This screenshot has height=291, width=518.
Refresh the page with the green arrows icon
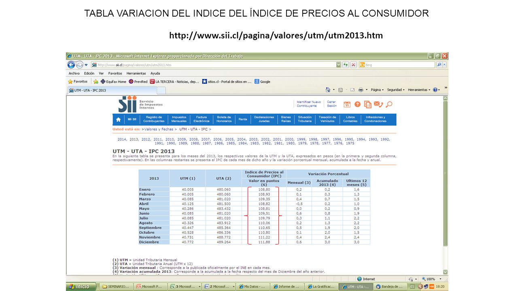(346, 65)
